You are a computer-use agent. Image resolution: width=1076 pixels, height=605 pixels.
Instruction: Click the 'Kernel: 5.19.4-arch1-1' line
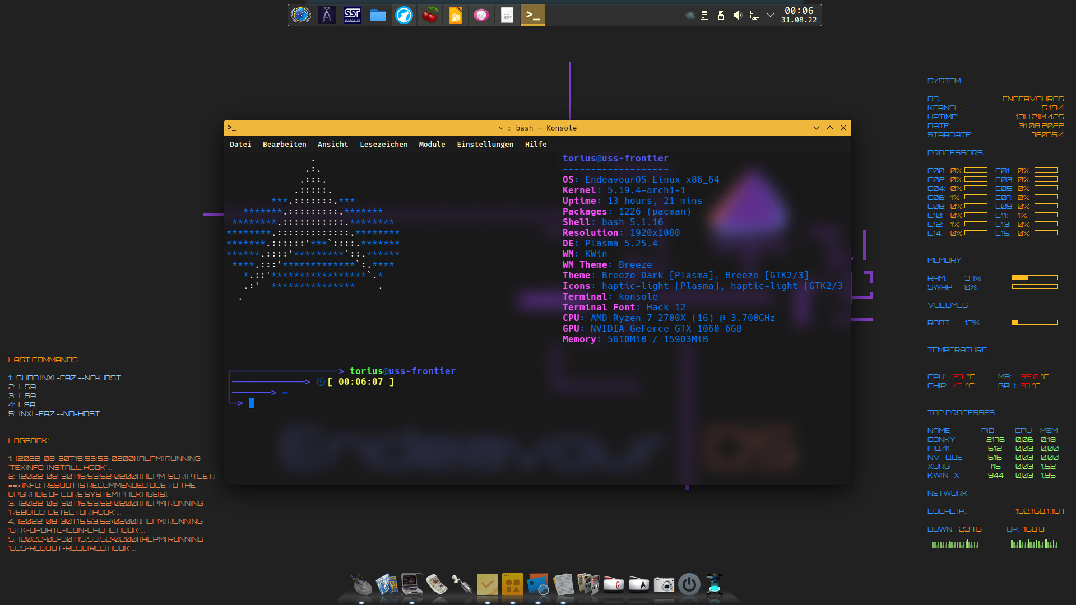[x=624, y=190]
